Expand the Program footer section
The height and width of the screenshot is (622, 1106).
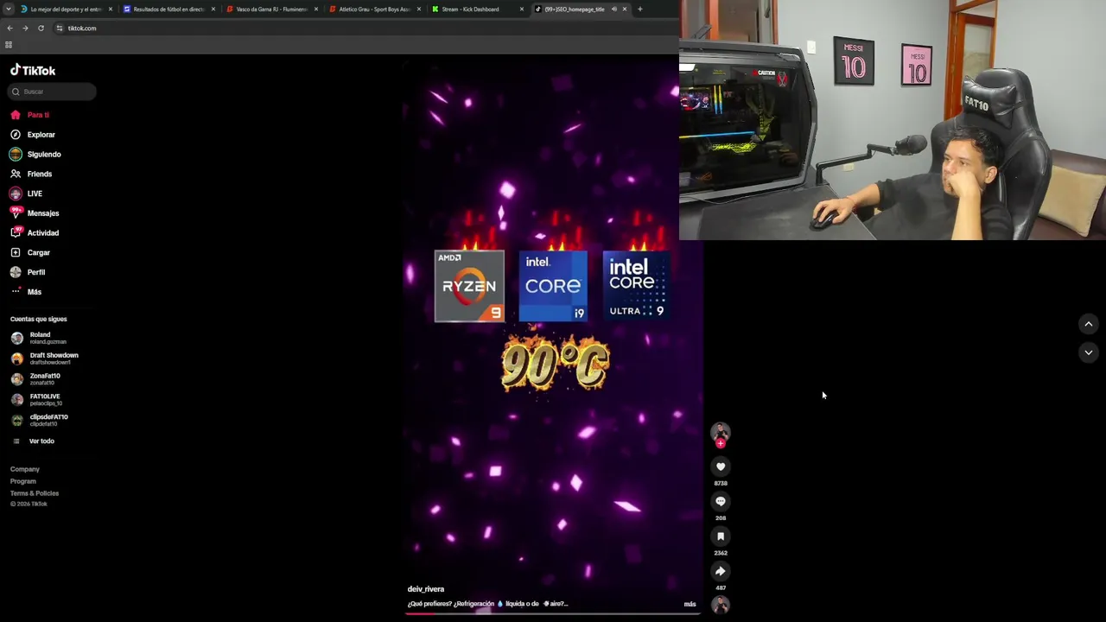click(x=23, y=481)
